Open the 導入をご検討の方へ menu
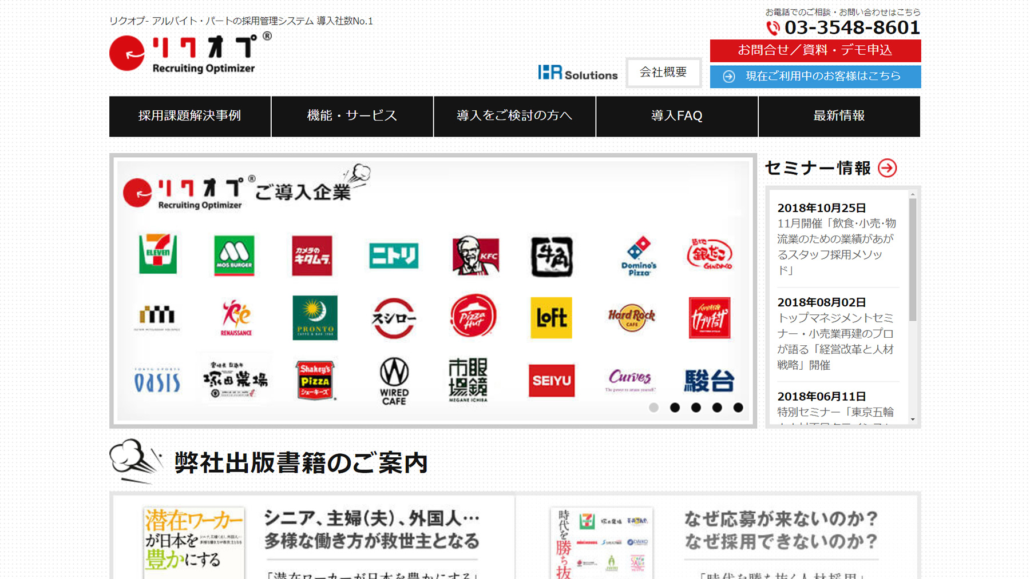The width and height of the screenshot is (1030, 579). coord(514,116)
